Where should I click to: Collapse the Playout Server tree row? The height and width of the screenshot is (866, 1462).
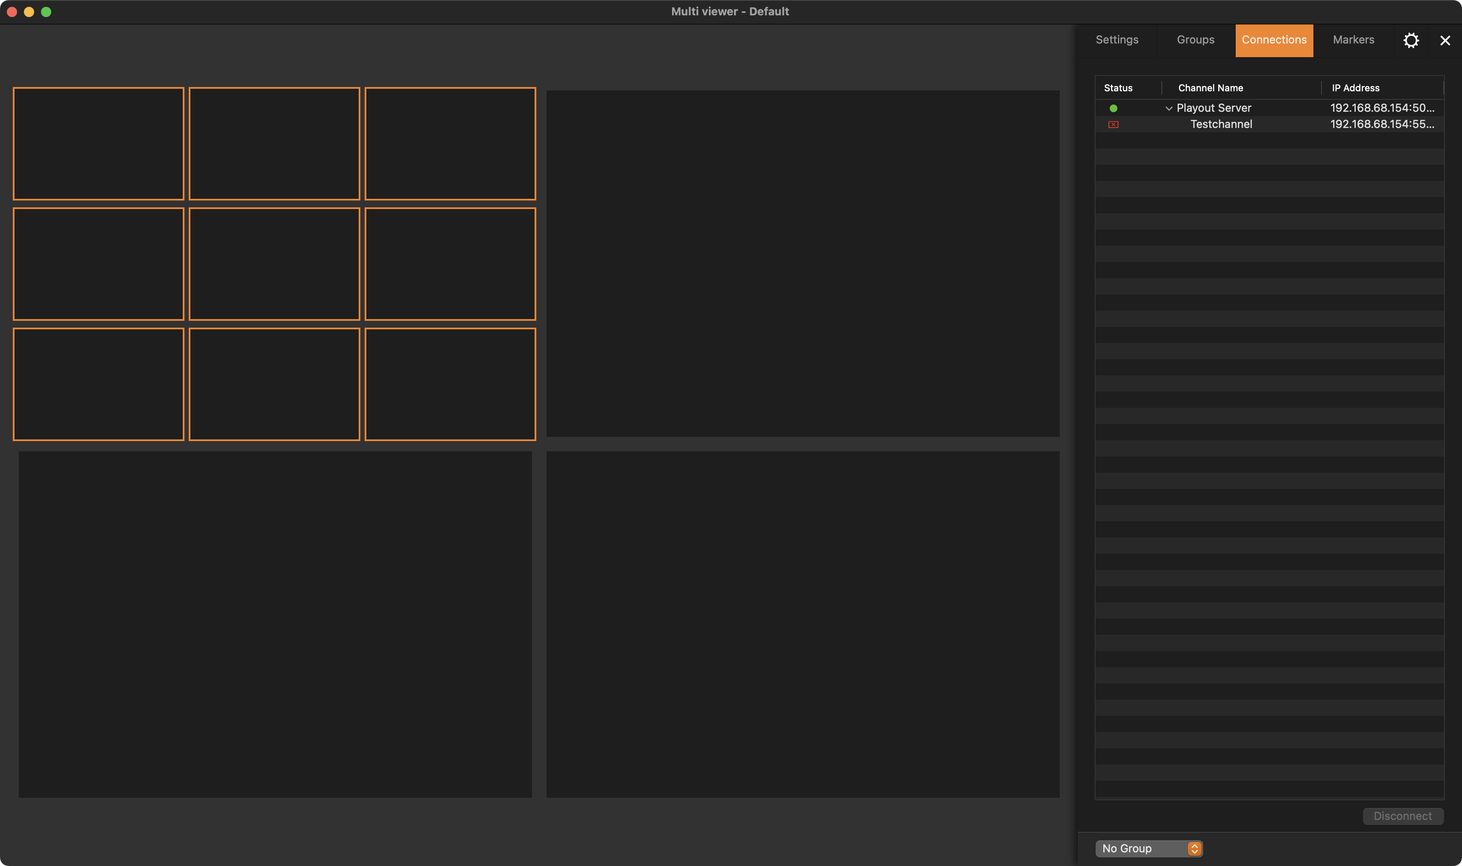[x=1168, y=108]
